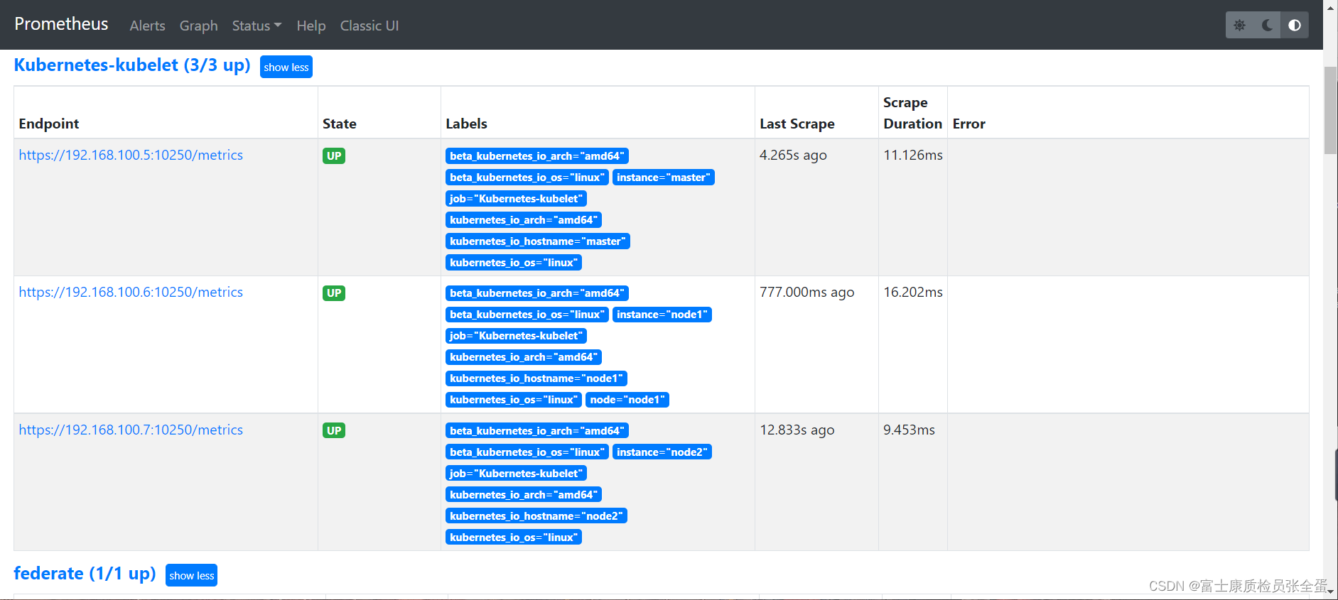The height and width of the screenshot is (600, 1338).
Task: Click kubernetes_io_hostname="node1" label
Action: click(x=536, y=378)
